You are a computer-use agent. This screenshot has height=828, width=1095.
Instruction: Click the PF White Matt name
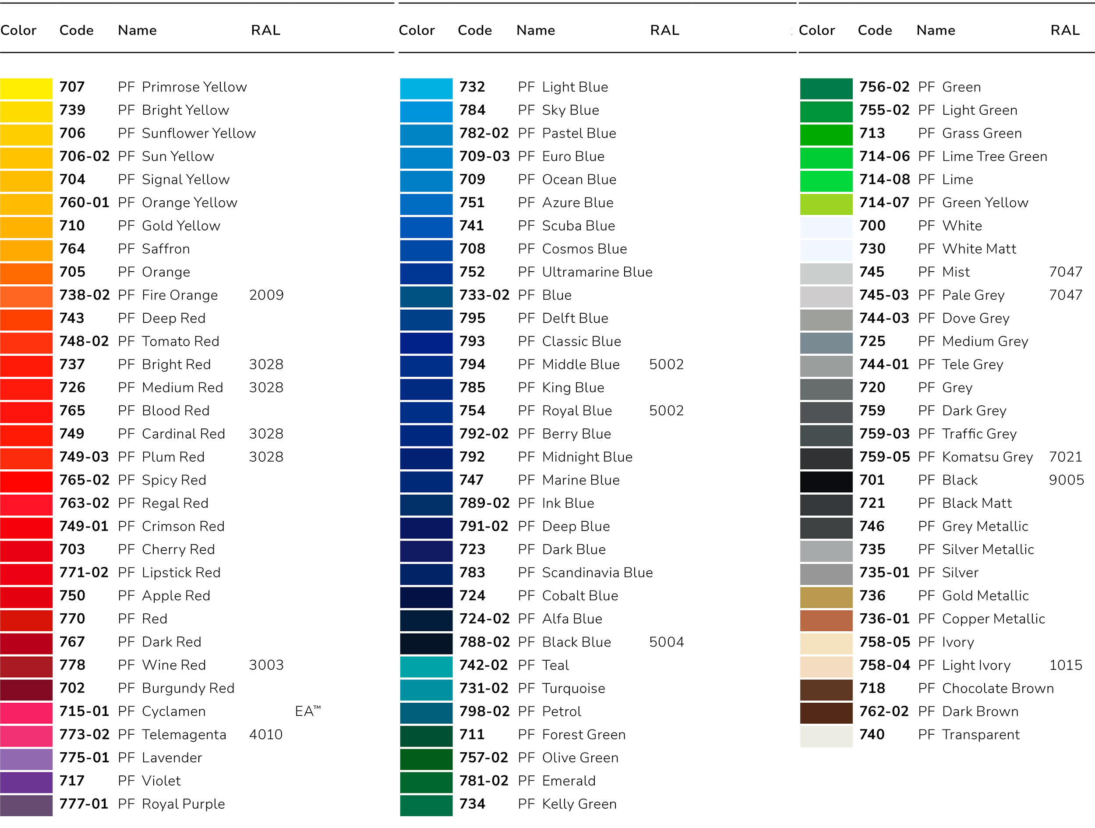coord(967,248)
